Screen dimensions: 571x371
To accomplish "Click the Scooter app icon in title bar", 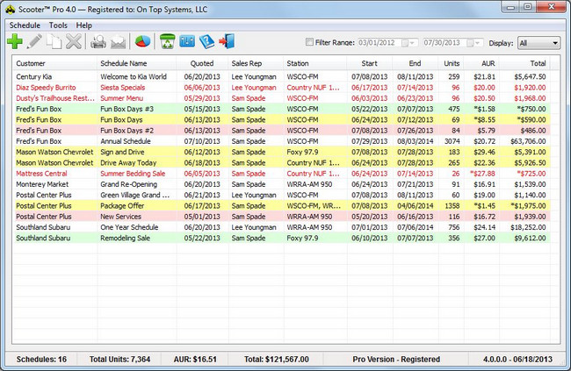I will pos(11,10).
